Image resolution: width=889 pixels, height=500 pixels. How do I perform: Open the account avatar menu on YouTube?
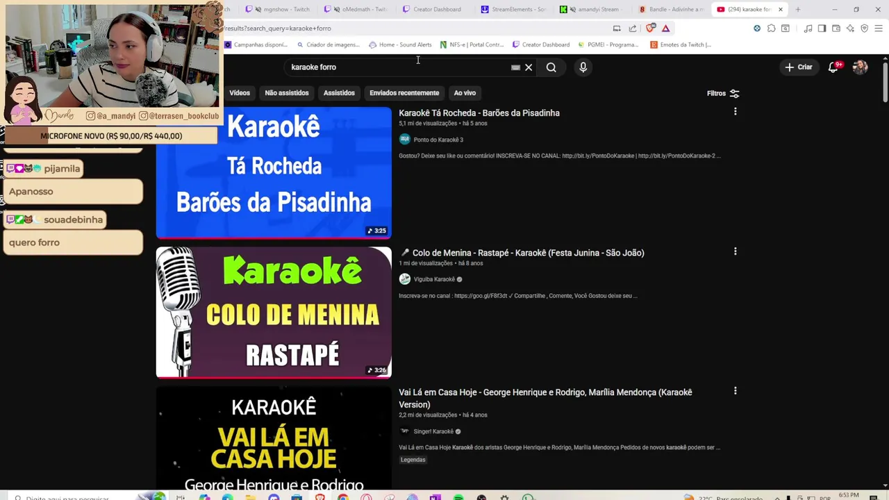pos(860,67)
